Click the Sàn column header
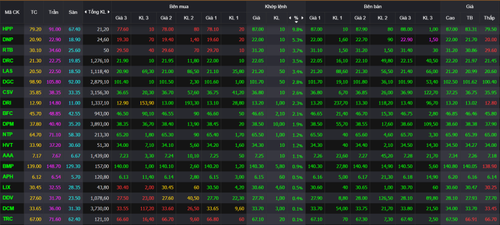 73,12
